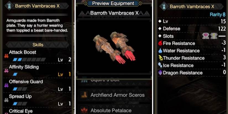Click the Offensive Guard level bar

[20, 89]
